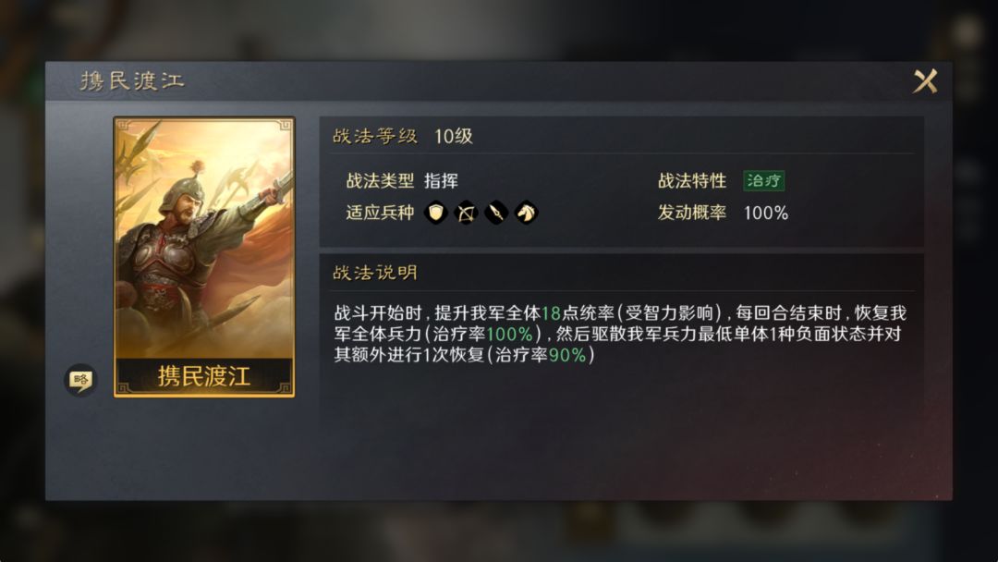Tap the horse cavalry troop icon
The width and height of the screenshot is (998, 562).
pos(527,213)
